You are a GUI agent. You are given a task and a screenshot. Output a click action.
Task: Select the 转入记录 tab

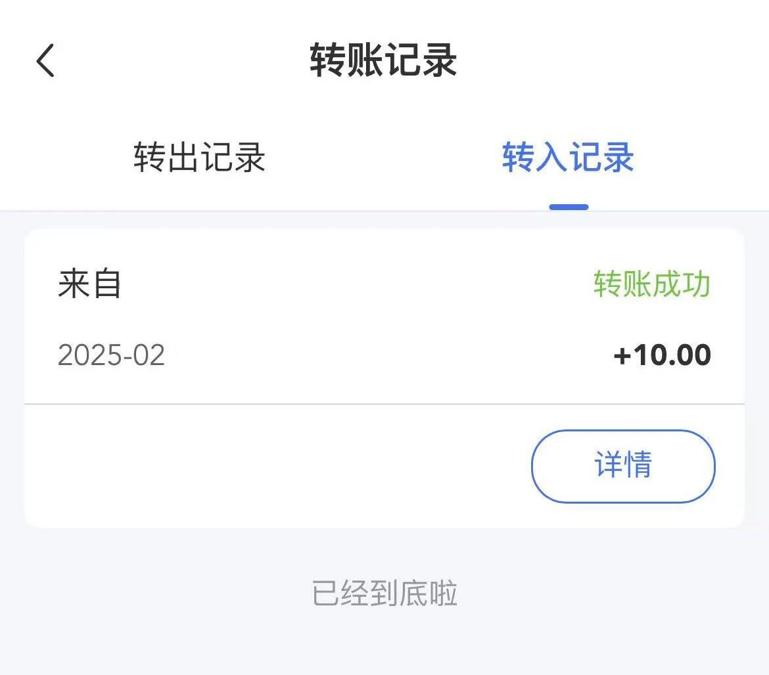pos(568,158)
